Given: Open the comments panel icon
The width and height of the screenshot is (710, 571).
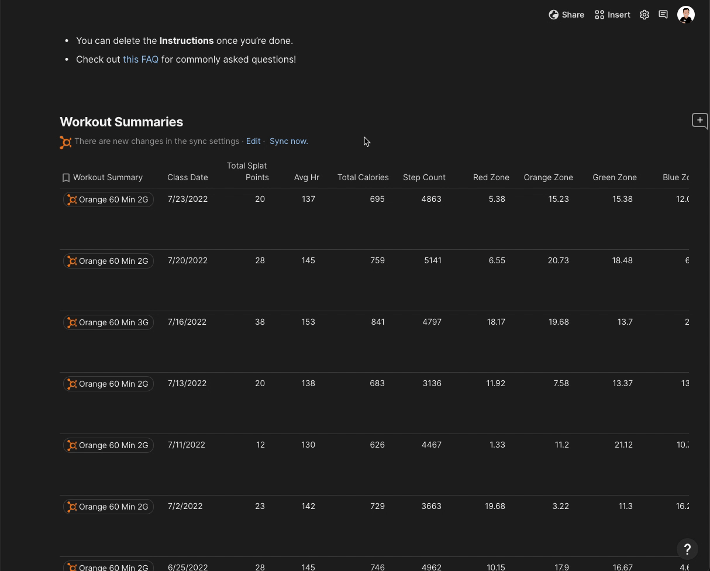Looking at the screenshot, I should [663, 15].
